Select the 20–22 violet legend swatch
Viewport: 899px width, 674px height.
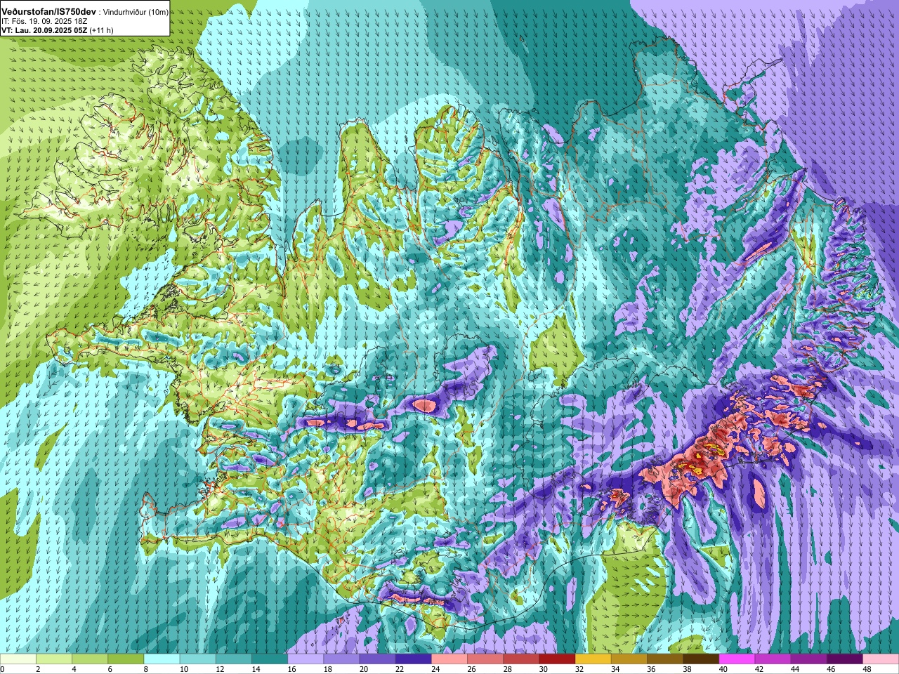click(377, 659)
